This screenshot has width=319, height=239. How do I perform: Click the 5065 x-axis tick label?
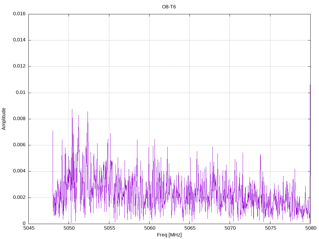189,228
